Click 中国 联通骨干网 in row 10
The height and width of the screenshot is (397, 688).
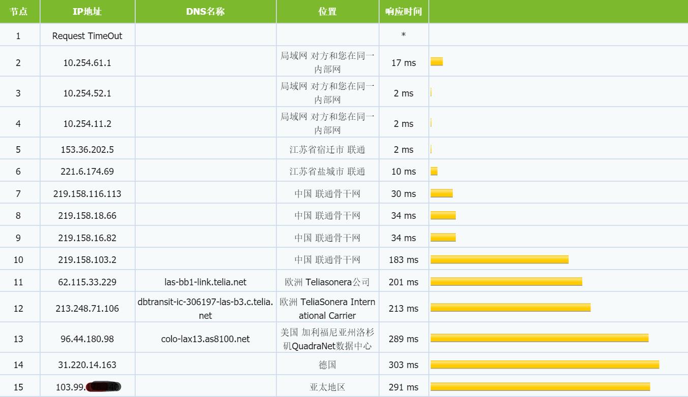[x=328, y=260]
